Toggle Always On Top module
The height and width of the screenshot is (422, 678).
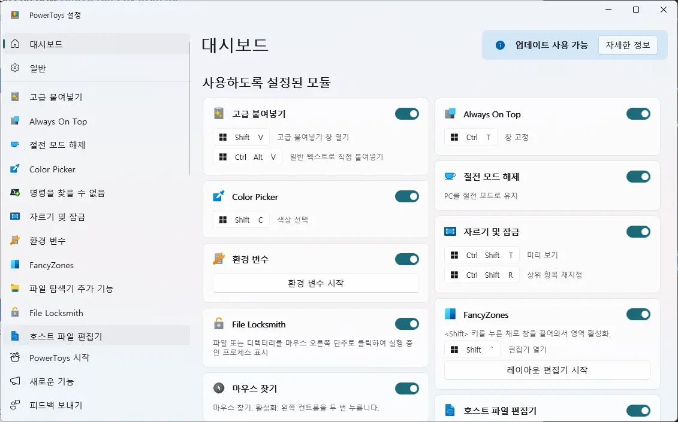[638, 114]
